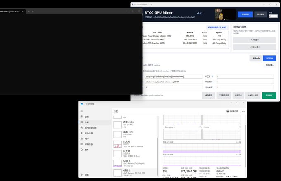Viewport: 281px width, 181px height.
Task: Click the Virtual Display Adapter table row
Action: point(186,36)
